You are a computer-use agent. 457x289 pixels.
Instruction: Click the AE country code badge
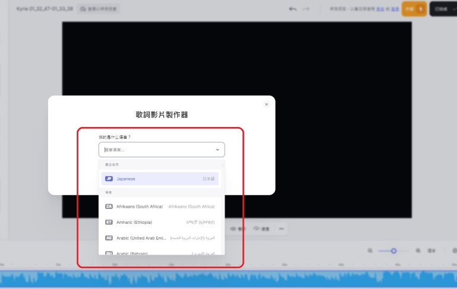[109, 238]
